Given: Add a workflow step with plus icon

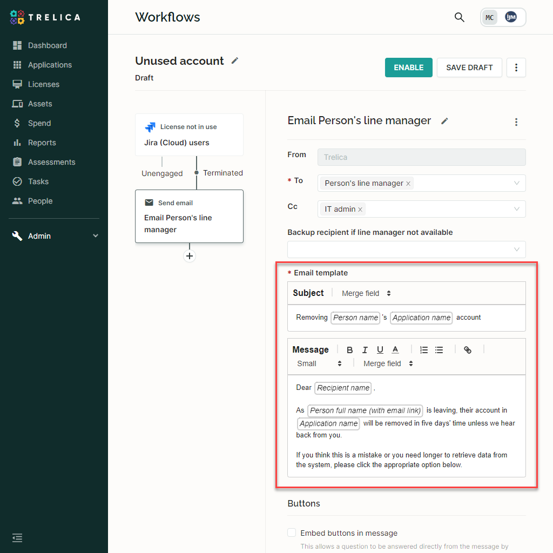Looking at the screenshot, I should [x=190, y=256].
